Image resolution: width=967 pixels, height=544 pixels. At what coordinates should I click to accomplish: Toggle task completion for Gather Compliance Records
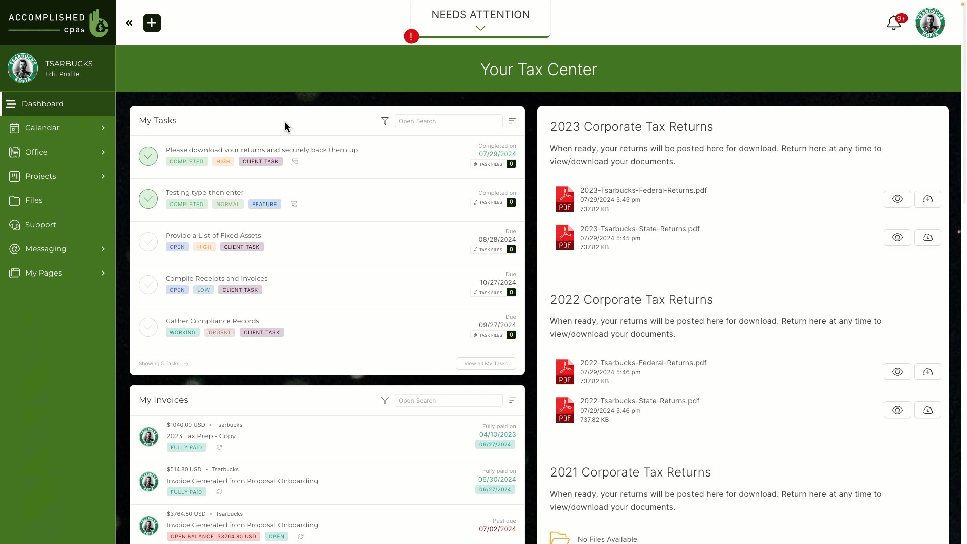tap(149, 327)
